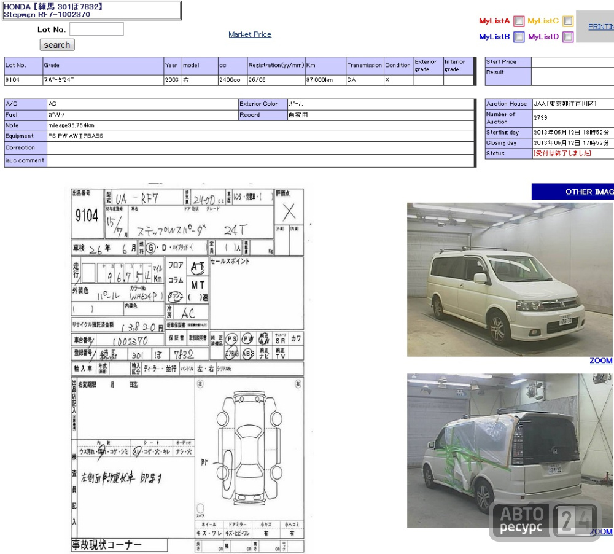Select the Starting day date value

[571, 133]
